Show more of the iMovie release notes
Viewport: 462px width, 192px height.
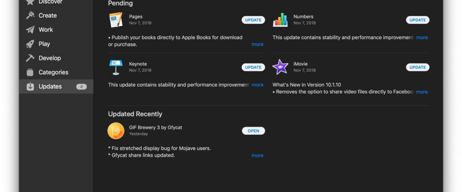point(422,92)
